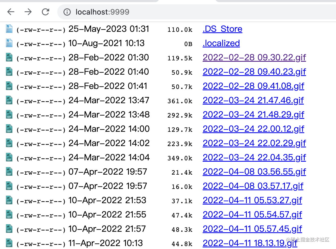Click GIF icon for 2022-04-11 05.57.45.gif
Viewport: 336px width, 249px height.
coord(9,229)
